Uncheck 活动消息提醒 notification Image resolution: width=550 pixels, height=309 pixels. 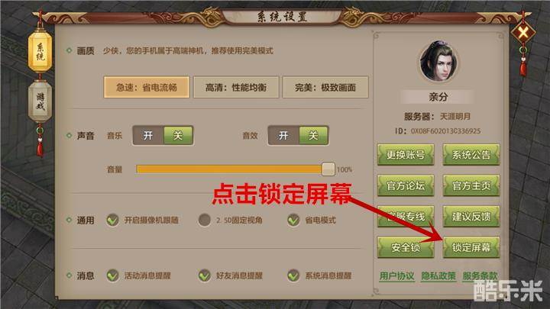tap(112, 275)
